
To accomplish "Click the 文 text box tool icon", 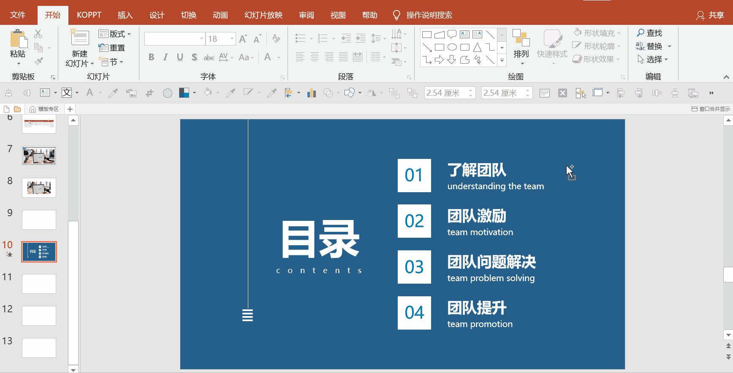I will click(x=67, y=93).
